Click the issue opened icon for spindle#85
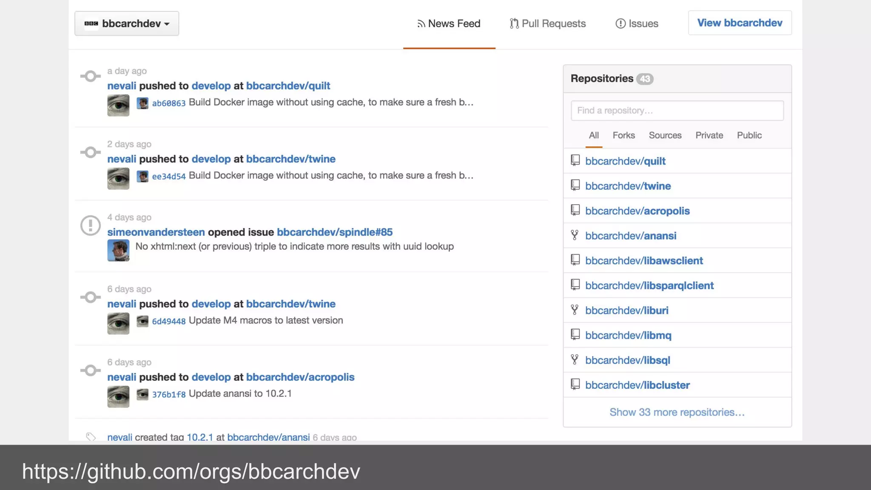This screenshot has height=490, width=871. (x=91, y=225)
